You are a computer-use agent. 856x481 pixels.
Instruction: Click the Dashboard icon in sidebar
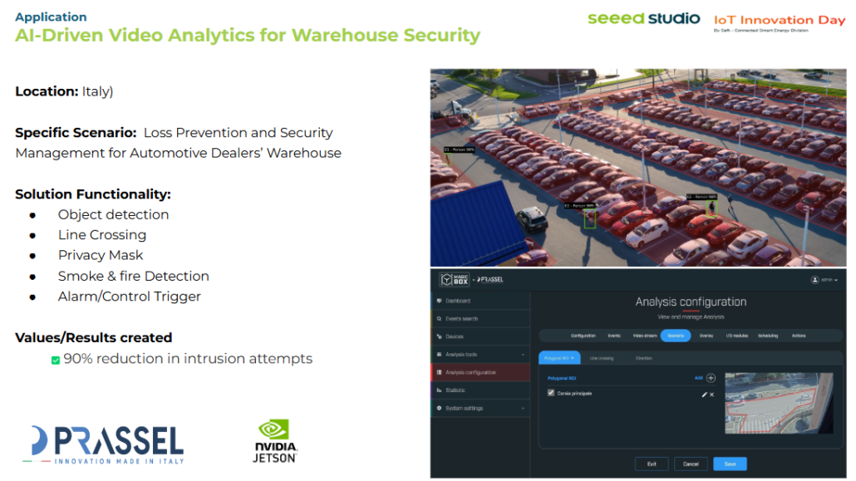pos(439,301)
